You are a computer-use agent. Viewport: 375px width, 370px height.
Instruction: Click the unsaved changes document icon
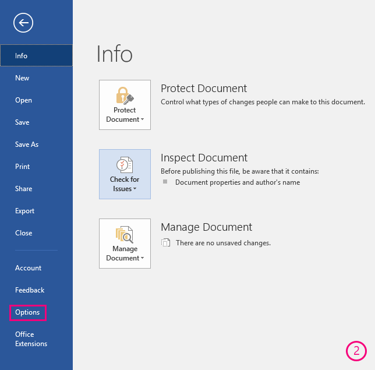point(165,242)
